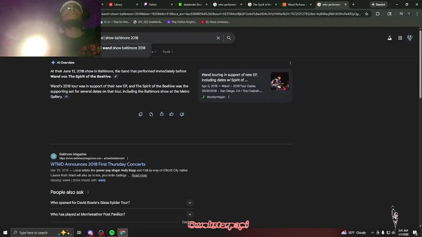Open more options for BrooklynVegan source
The width and height of the screenshot is (422, 237).
(229, 97)
